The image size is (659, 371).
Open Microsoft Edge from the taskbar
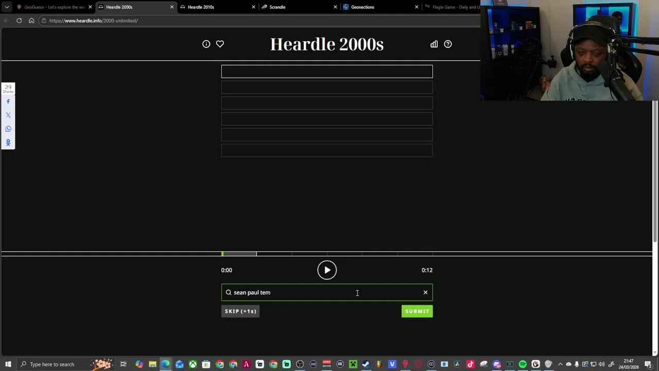pyautogui.click(x=165, y=364)
